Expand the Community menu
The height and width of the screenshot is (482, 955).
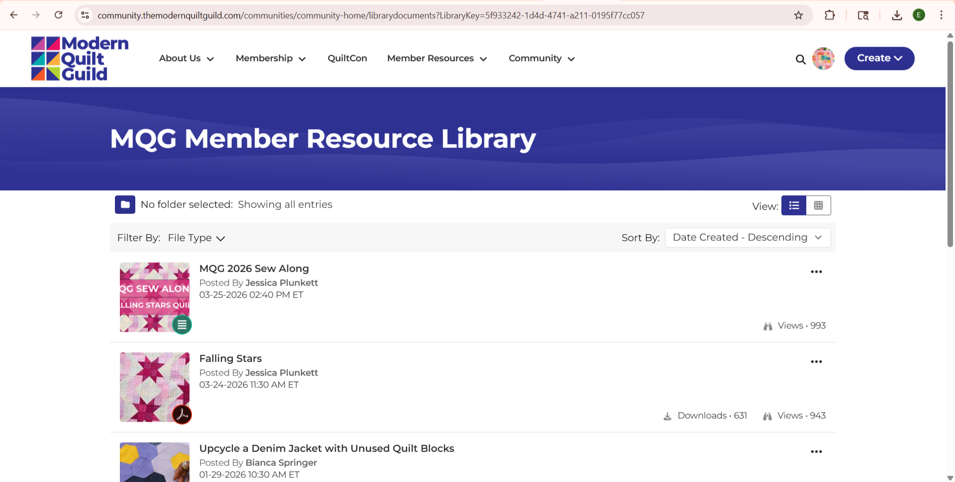(542, 58)
